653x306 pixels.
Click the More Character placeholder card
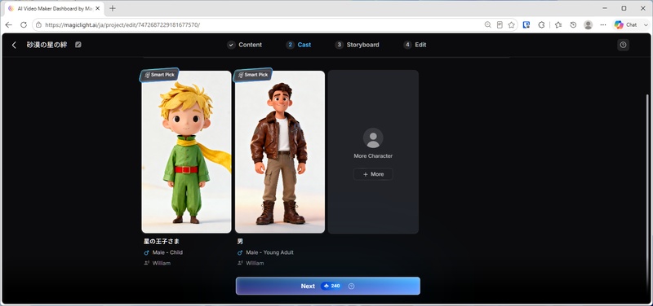(373, 152)
